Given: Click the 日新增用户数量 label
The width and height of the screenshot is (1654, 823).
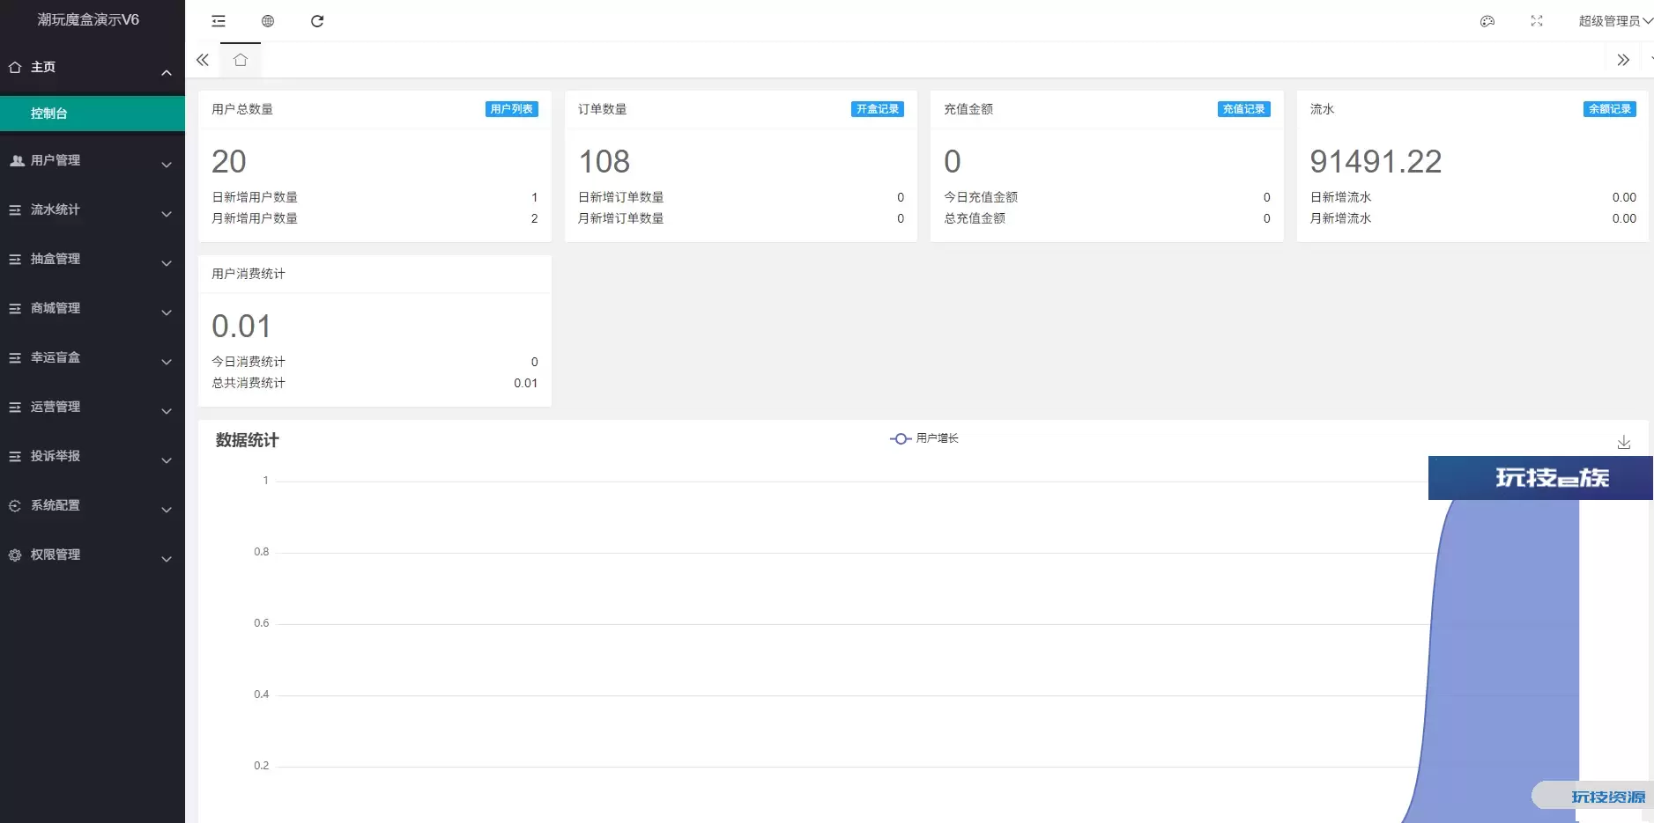Looking at the screenshot, I should (x=255, y=197).
